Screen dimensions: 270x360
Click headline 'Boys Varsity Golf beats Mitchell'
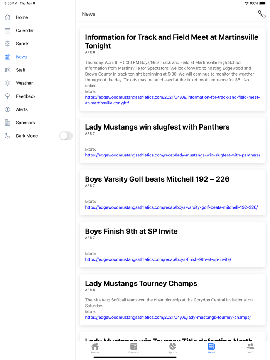coord(157,179)
